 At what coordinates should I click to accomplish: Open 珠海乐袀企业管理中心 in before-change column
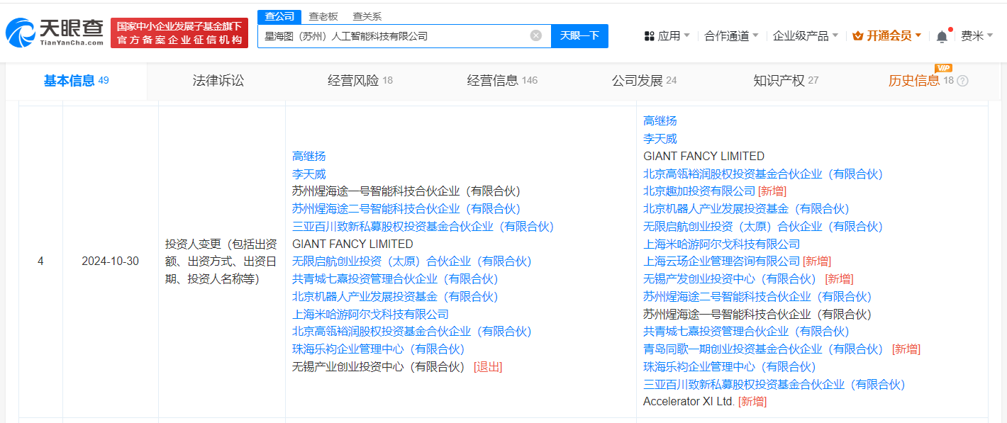pos(378,349)
